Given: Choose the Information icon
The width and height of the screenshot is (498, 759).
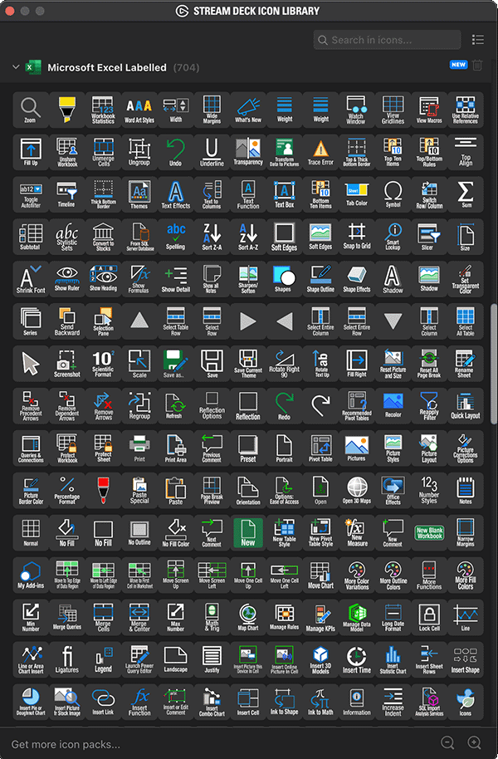Looking at the screenshot, I should click(357, 702).
